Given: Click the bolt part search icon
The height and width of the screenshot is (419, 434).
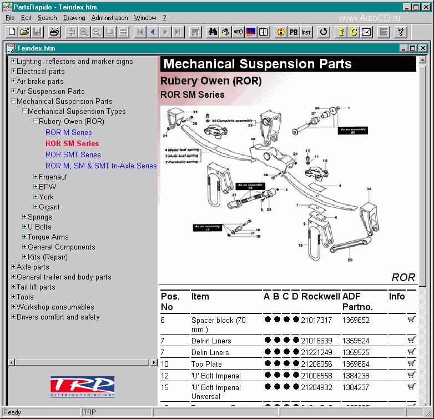Looking at the screenshot, I should point(238,32).
